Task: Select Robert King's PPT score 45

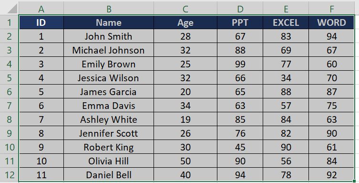Action: coord(240,147)
